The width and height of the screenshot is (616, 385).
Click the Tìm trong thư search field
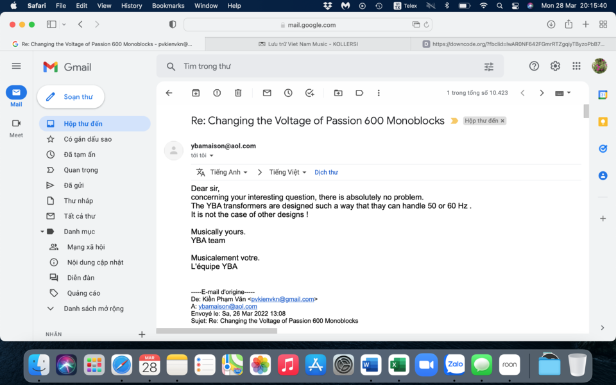tap(330, 66)
